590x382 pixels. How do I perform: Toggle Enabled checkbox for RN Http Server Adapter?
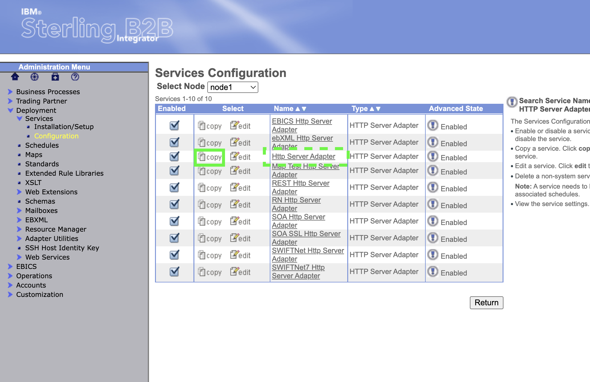174,205
